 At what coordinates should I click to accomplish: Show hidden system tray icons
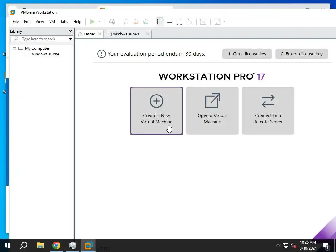278,245
